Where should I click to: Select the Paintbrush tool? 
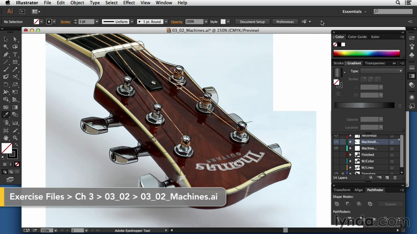click(x=6, y=70)
